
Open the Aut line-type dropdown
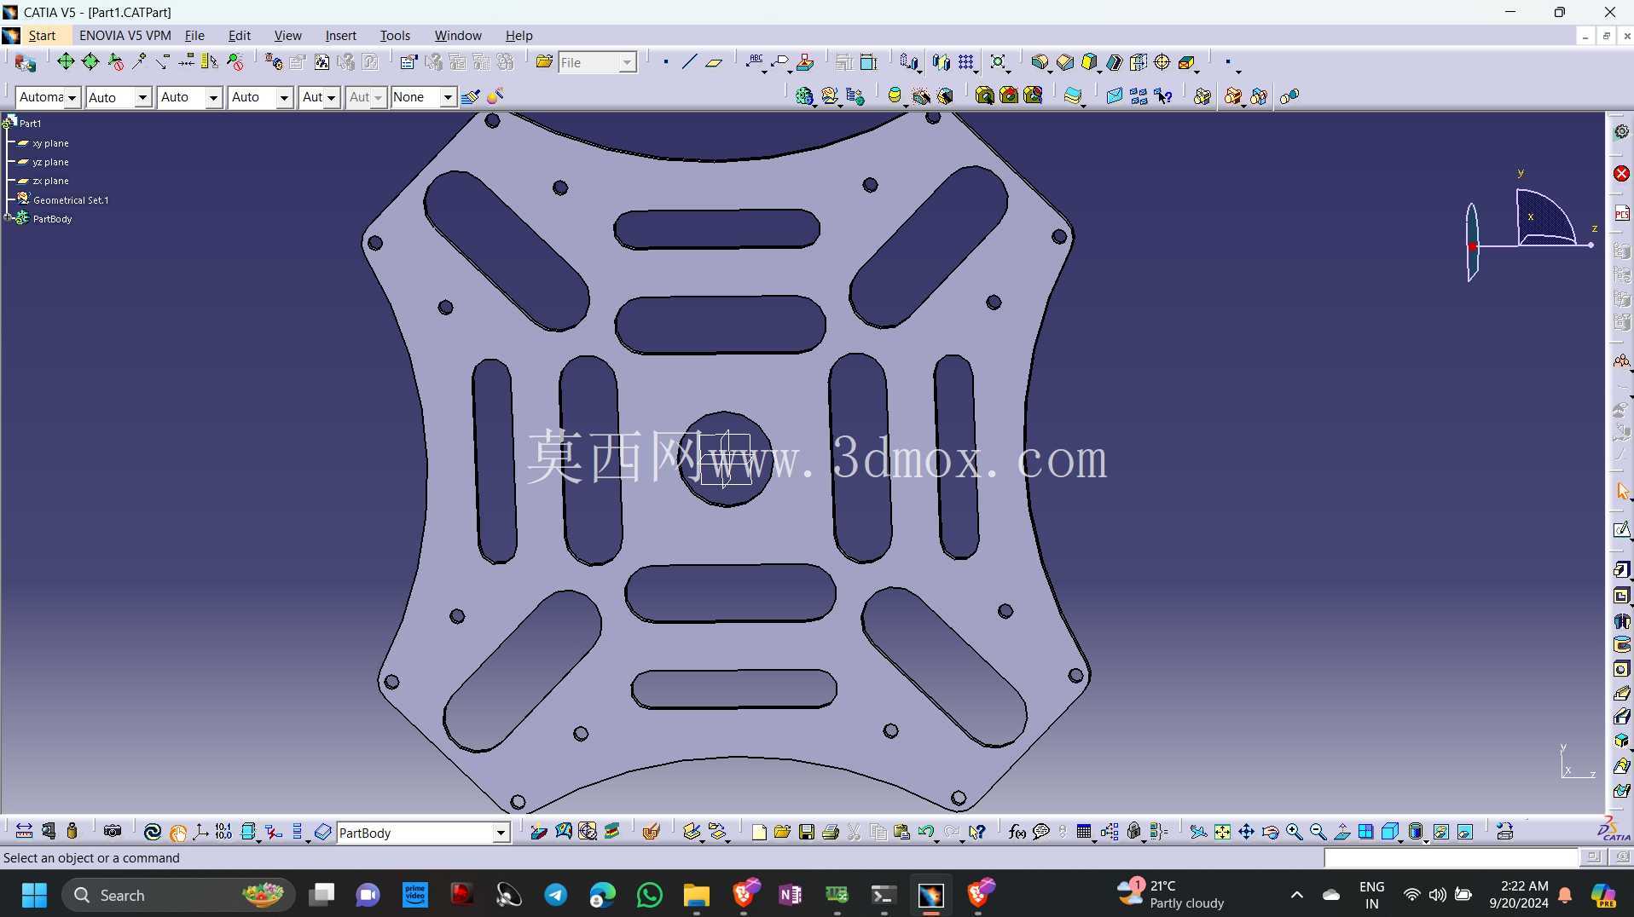[x=331, y=97]
